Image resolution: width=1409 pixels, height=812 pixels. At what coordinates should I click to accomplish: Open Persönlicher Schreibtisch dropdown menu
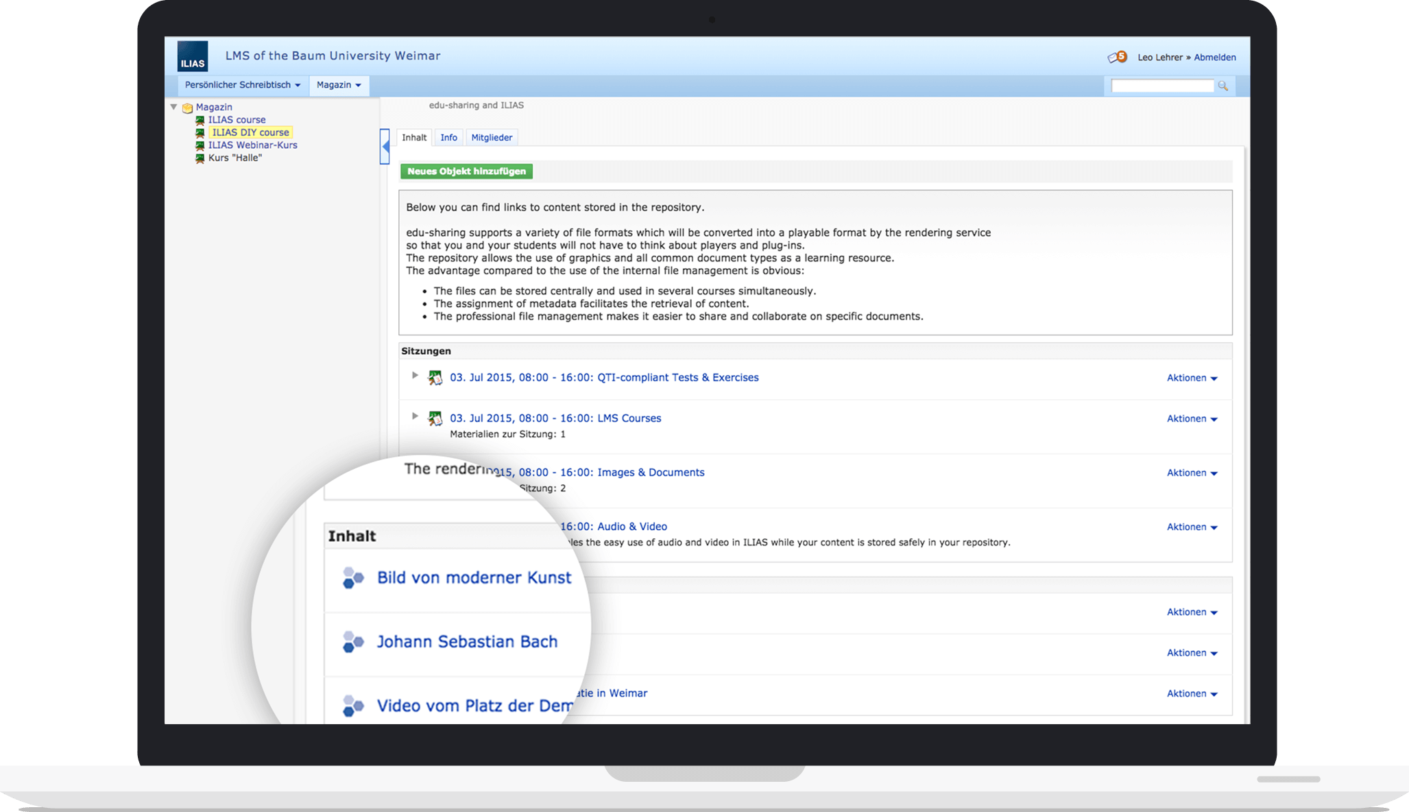(x=240, y=85)
